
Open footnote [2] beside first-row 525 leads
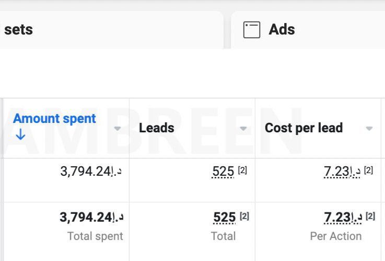pyautogui.click(x=242, y=170)
